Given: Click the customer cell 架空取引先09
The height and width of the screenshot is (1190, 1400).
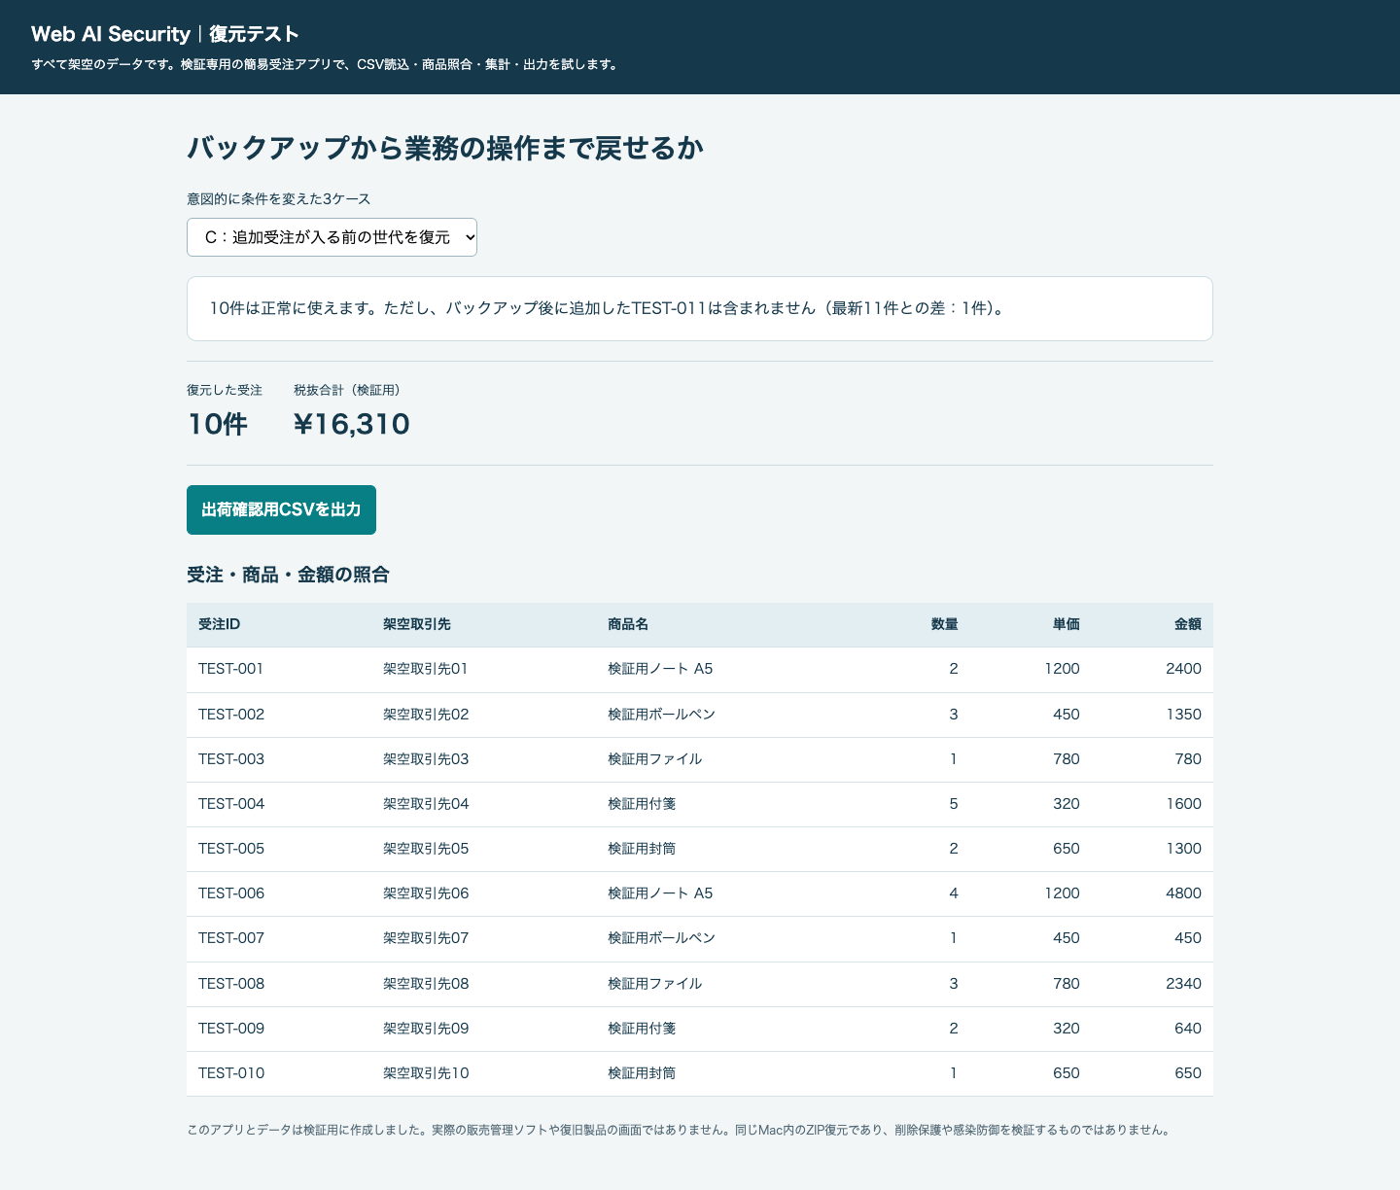Looking at the screenshot, I should (x=426, y=1029).
